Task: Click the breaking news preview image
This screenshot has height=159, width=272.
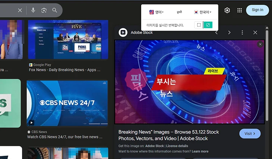Action: 190,82
